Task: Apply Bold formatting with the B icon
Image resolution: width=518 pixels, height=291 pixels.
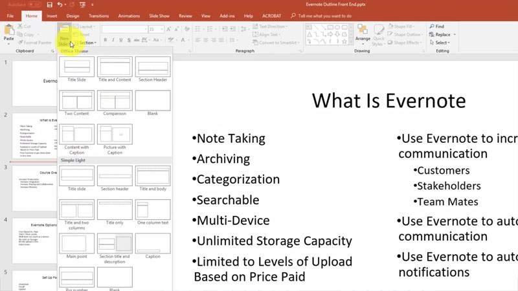Action: click(x=106, y=40)
